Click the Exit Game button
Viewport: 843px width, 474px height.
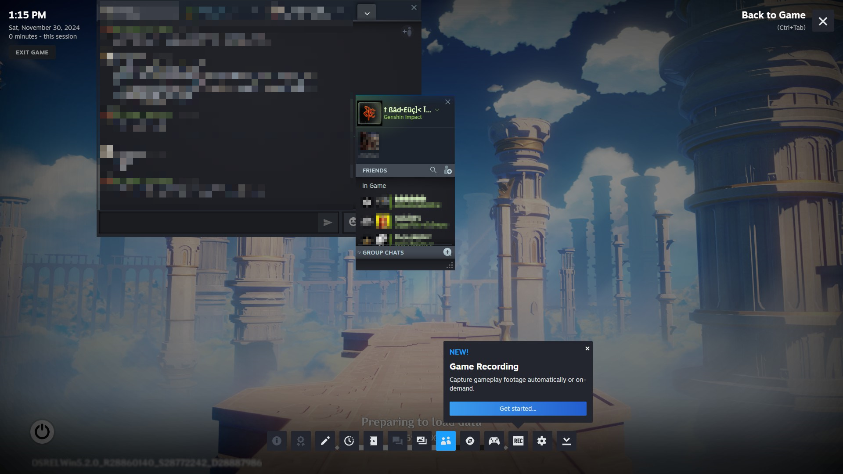point(32,52)
